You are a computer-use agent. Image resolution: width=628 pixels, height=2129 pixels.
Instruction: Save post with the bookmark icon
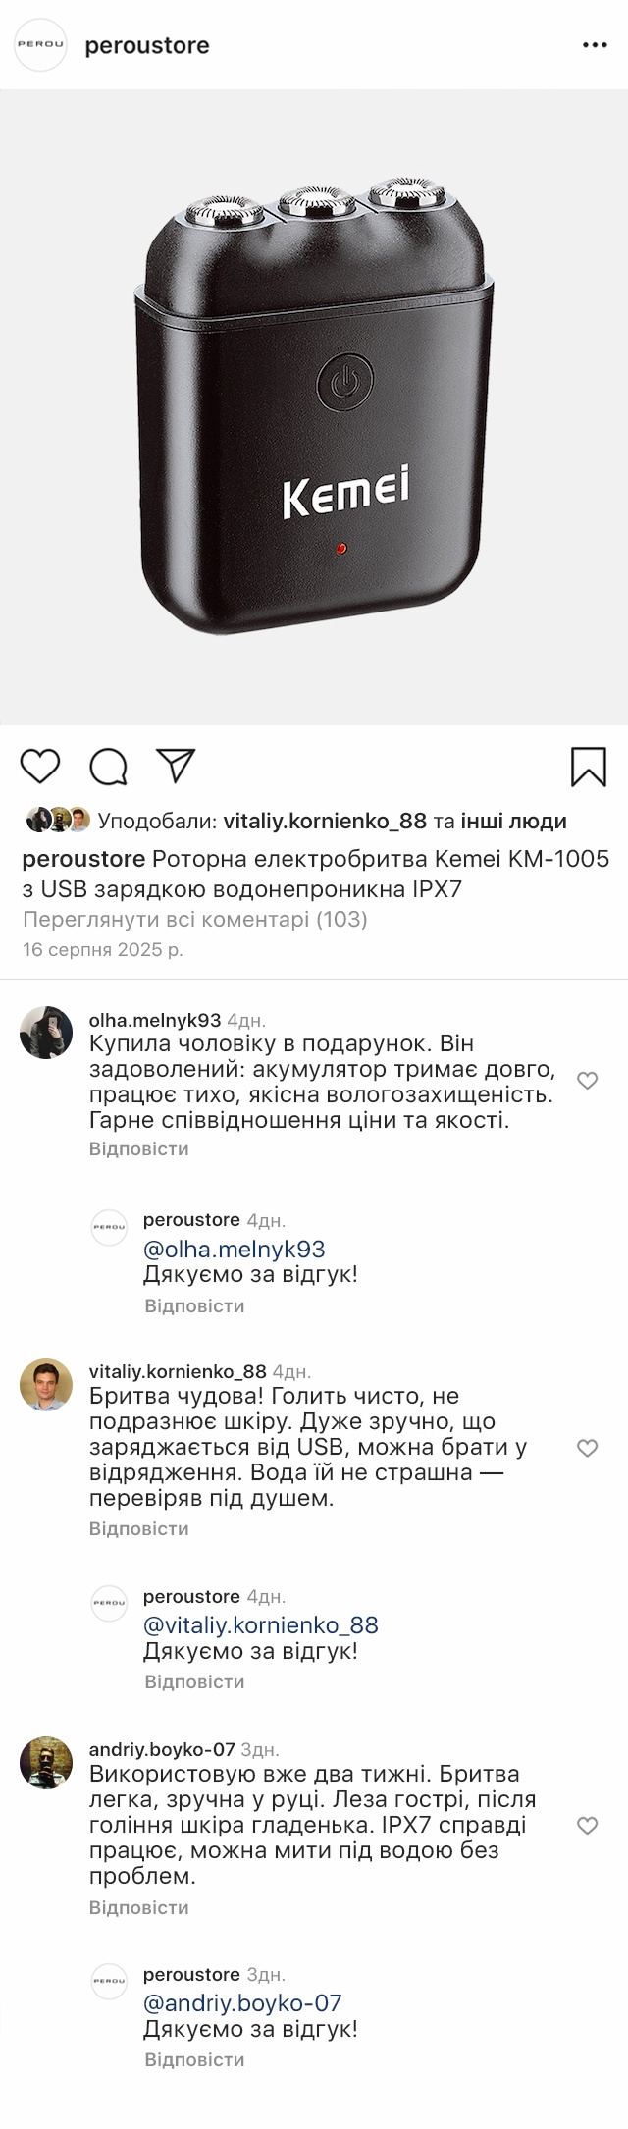tap(588, 767)
